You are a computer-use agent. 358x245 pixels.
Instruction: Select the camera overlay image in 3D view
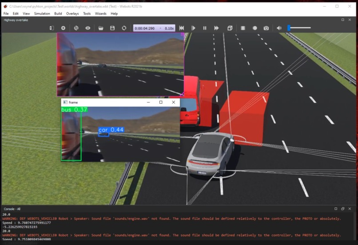pyautogui.click(x=120, y=64)
